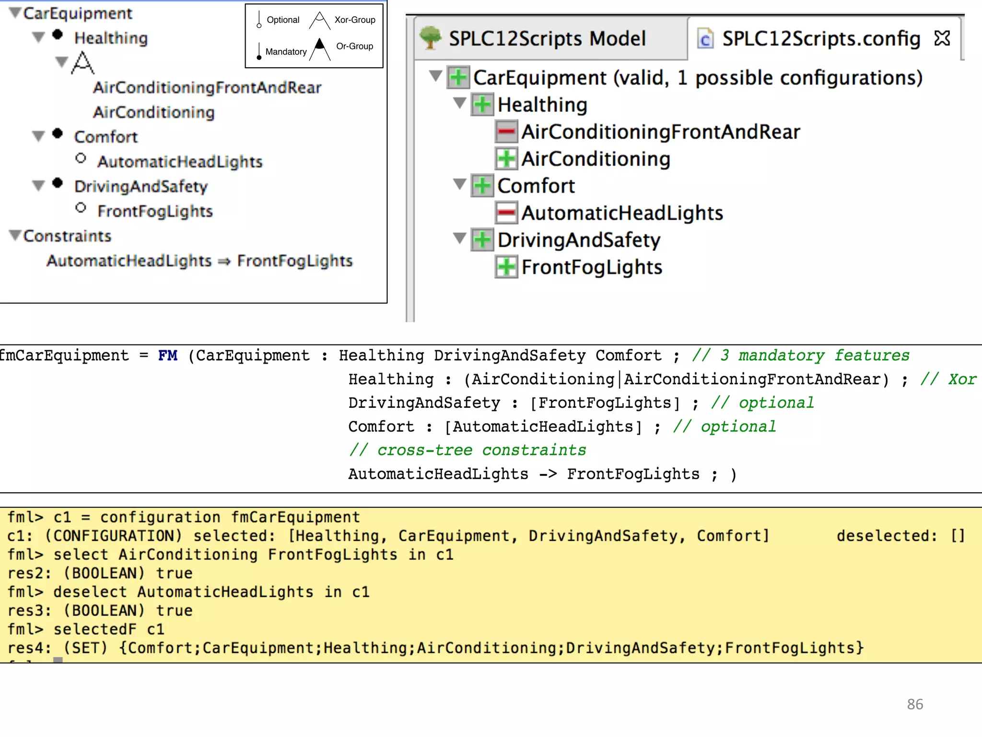Toggle the red minus on AirConditioningFrontAndRear

click(x=506, y=131)
